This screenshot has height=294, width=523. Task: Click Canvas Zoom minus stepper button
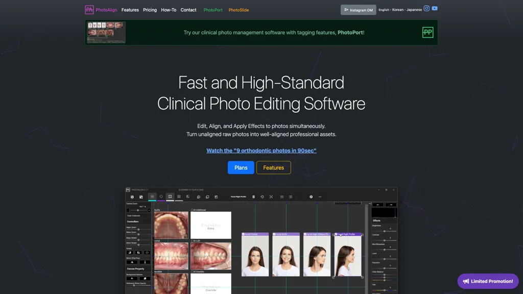pos(128,210)
